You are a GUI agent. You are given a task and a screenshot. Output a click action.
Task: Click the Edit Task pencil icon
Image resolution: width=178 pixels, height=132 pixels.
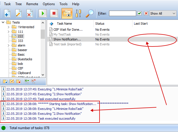[18, 13]
